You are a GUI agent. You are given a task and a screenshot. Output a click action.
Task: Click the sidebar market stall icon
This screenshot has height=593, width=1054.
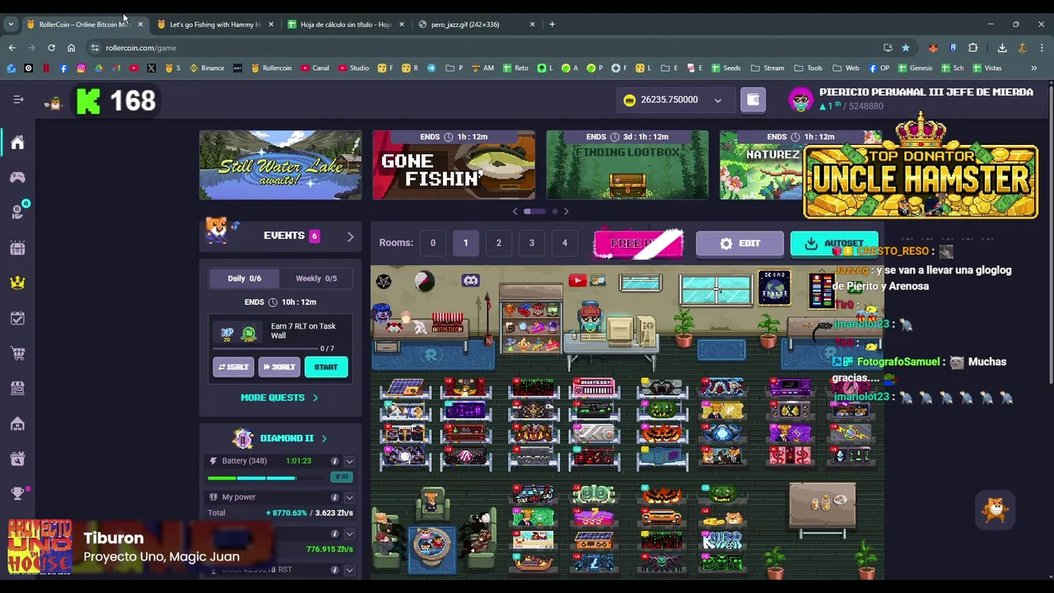pyautogui.click(x=17, y=388)
